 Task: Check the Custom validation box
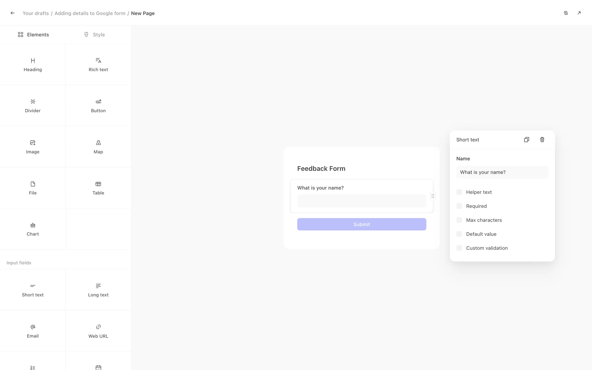(x=459, y=248)
